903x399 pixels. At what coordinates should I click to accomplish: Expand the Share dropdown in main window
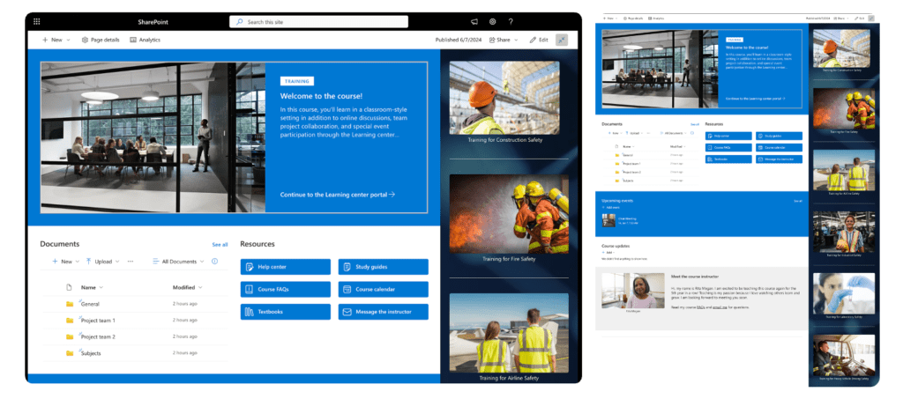point(516,40)
